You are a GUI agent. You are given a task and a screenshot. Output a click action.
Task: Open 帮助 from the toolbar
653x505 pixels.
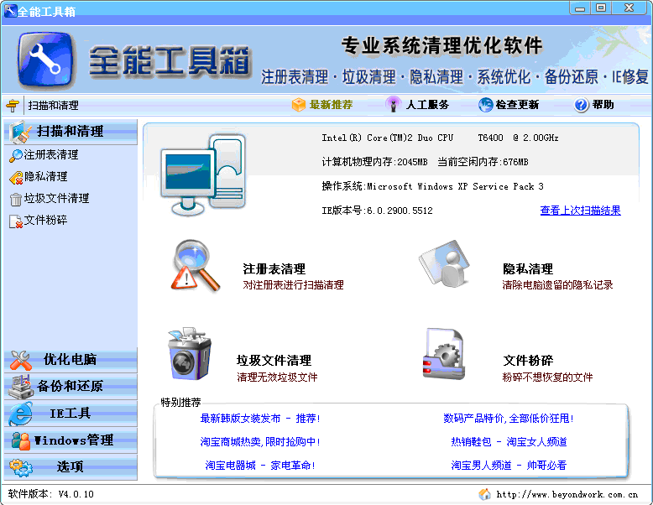point(594,105)
